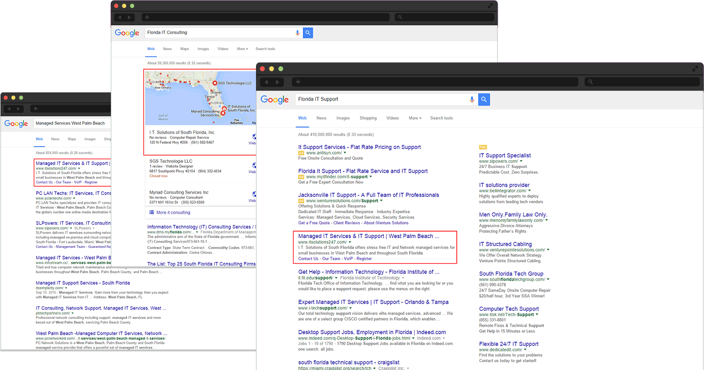
Task: Click Web globe icon for SGS Technologie LLC
Action: [x=254, y=166]
